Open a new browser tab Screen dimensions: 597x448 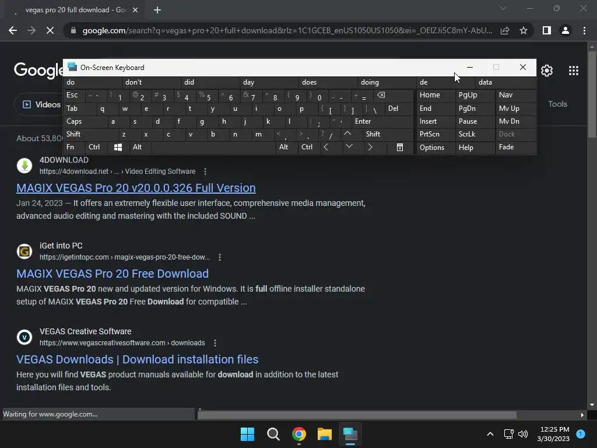pyautogui.click(x=157, y=10)
